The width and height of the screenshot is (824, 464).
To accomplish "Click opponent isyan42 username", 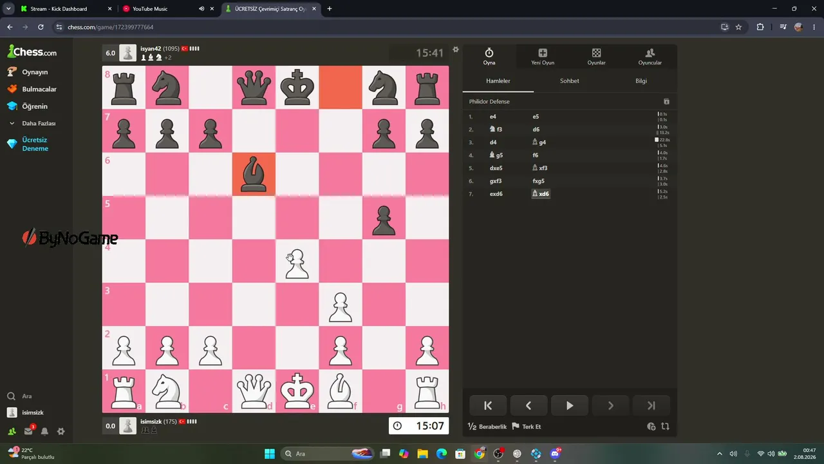I will (x=151, y=49).
